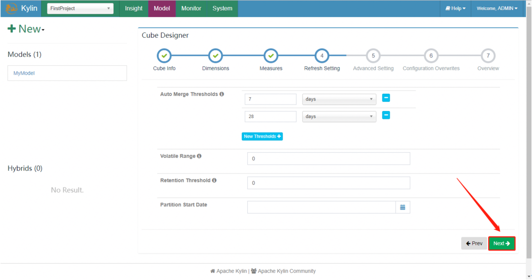Expand the Help menu
This screenshot has height=280, width=532.
(x=455, y=8)
